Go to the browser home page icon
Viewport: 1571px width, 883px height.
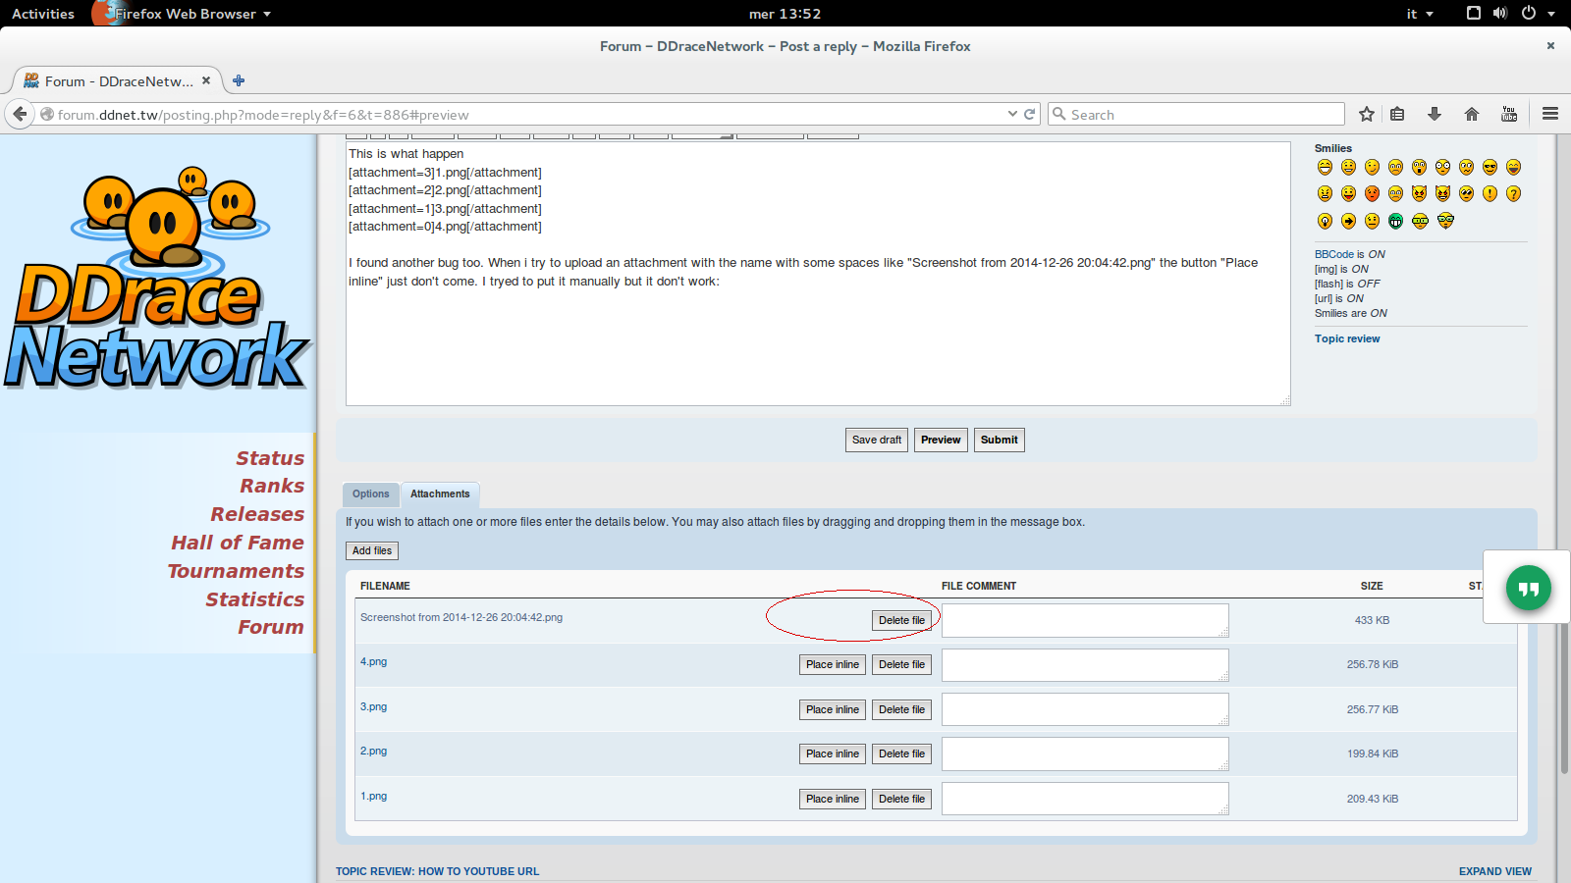(1471, 114)
